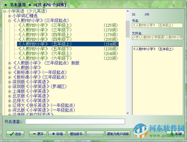Click 《人教PEP小学》(三年级起点) parent label
This screenshot has width=187, height=142.
point(41,20)
